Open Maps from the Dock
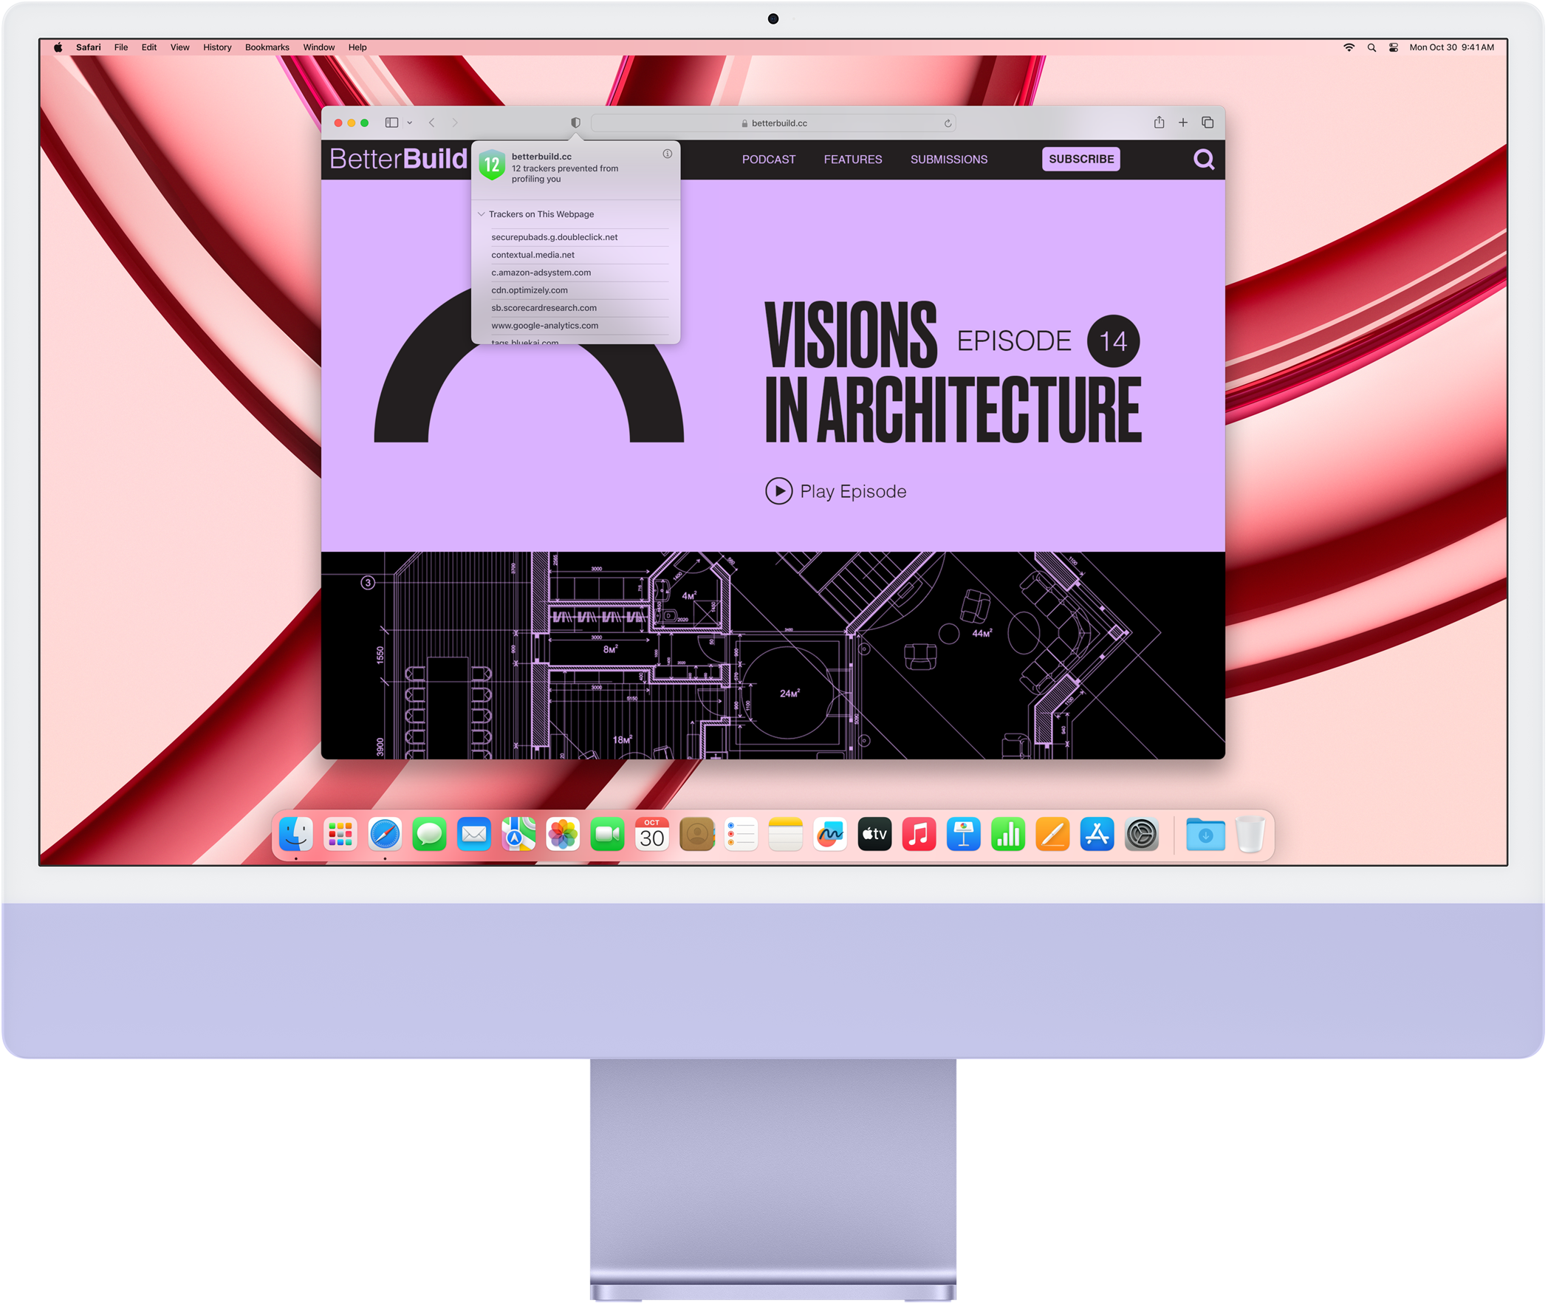This screenshot has width=1548, height=1303. tap(519, 835)
